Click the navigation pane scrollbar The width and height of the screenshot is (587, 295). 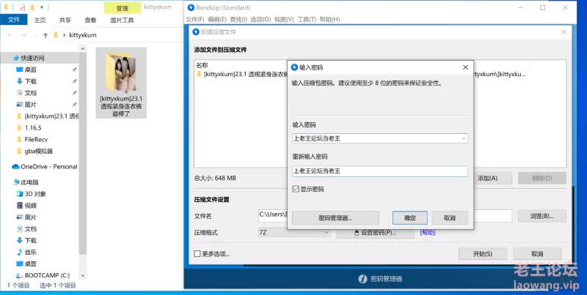83,153
